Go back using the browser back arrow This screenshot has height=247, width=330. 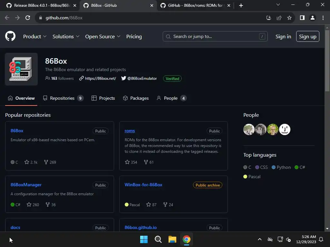tap(7, 18)
